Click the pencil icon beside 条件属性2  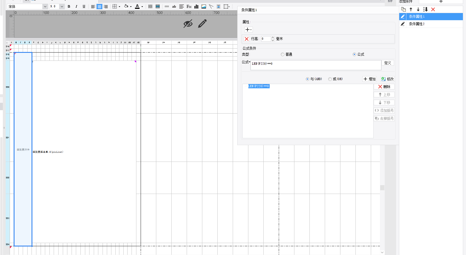point(403,24)
